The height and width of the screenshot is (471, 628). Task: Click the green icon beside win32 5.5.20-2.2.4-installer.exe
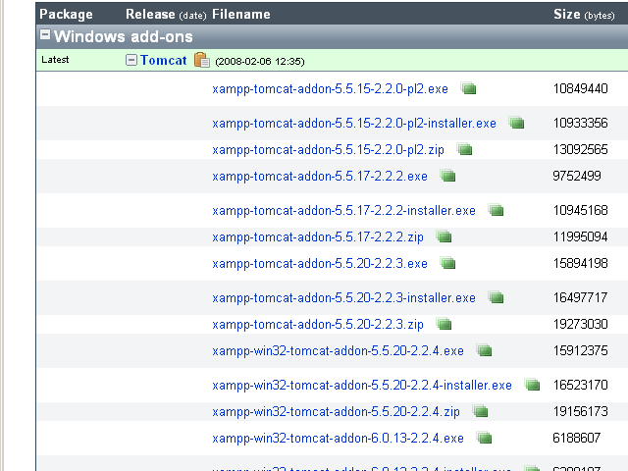(x=532, y=385)
